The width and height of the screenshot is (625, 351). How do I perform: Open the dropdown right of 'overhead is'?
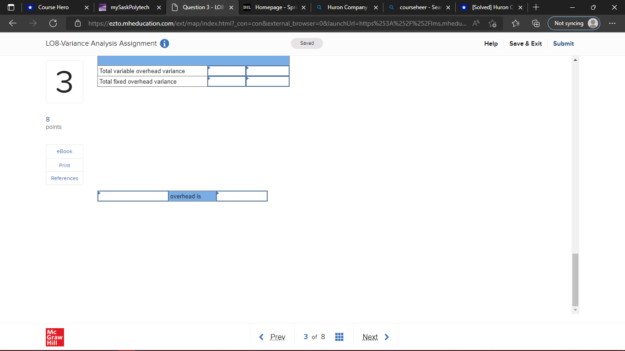242,196
